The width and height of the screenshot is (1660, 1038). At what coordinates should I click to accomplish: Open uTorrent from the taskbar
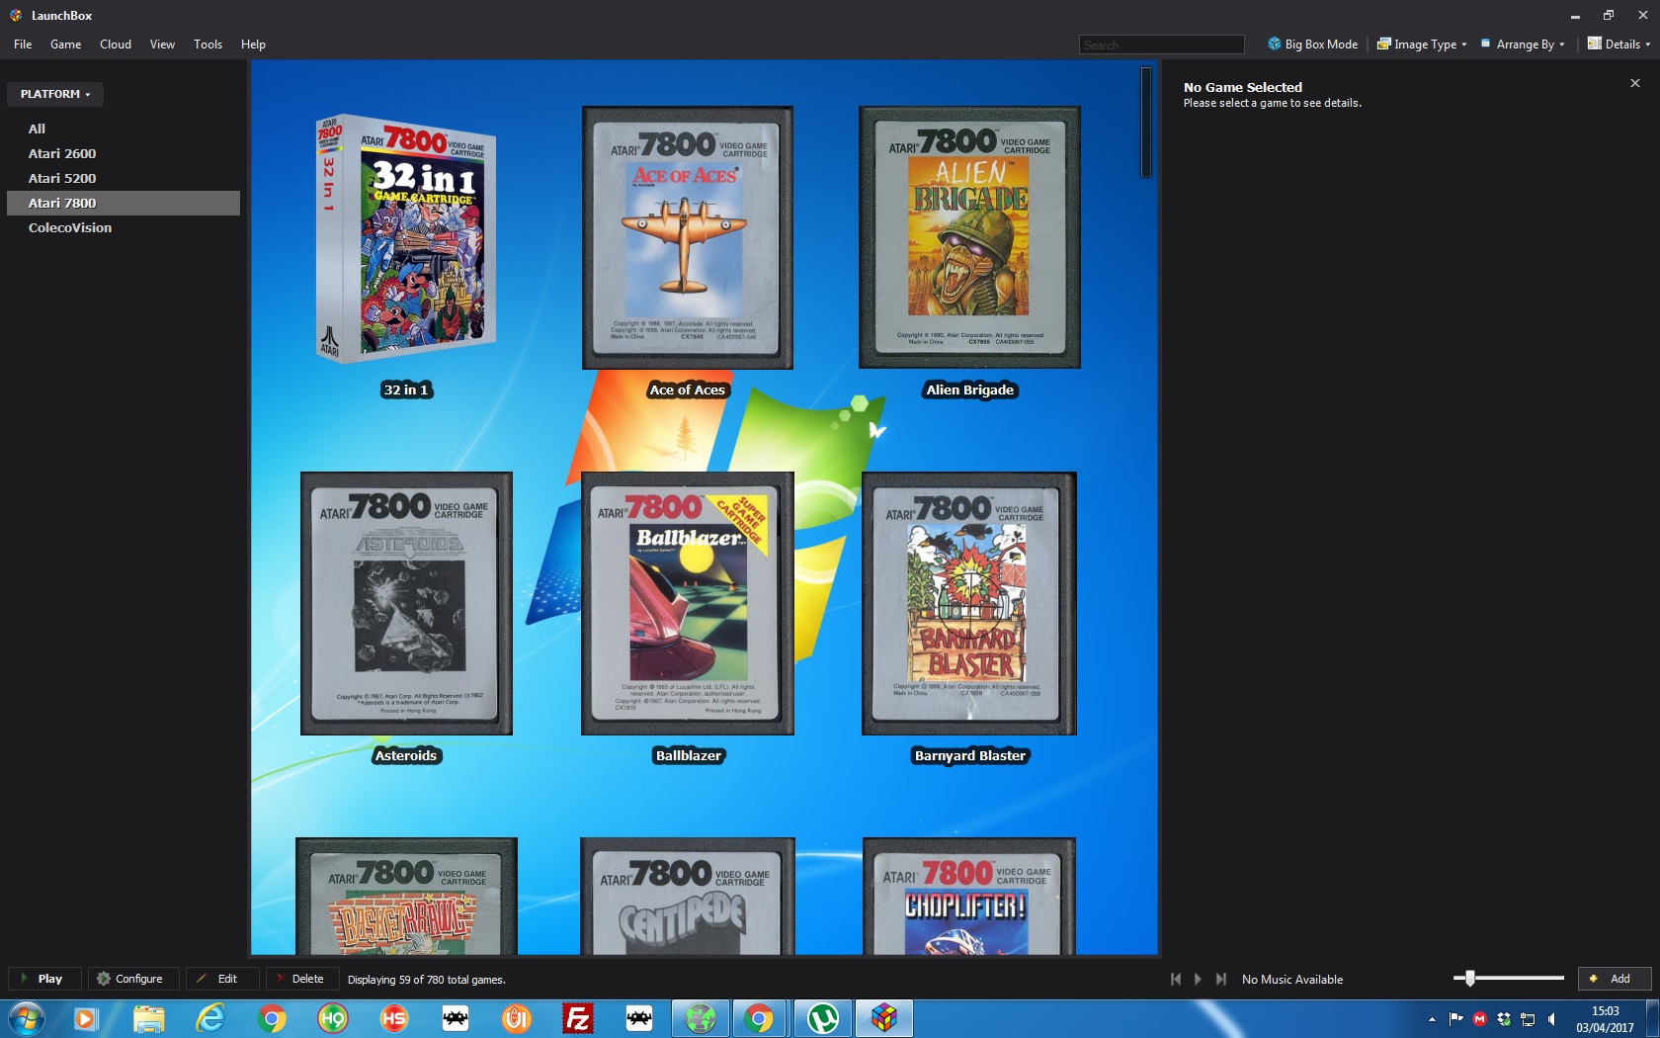point(823,1018)
